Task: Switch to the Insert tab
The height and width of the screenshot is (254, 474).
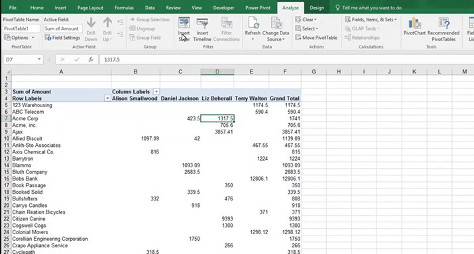Action: (60, 8)
